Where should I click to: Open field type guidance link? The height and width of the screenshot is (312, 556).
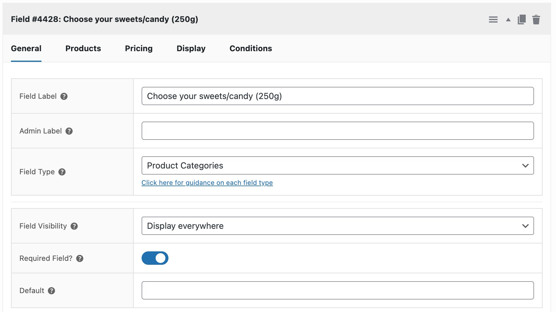(x=207, y=183)
